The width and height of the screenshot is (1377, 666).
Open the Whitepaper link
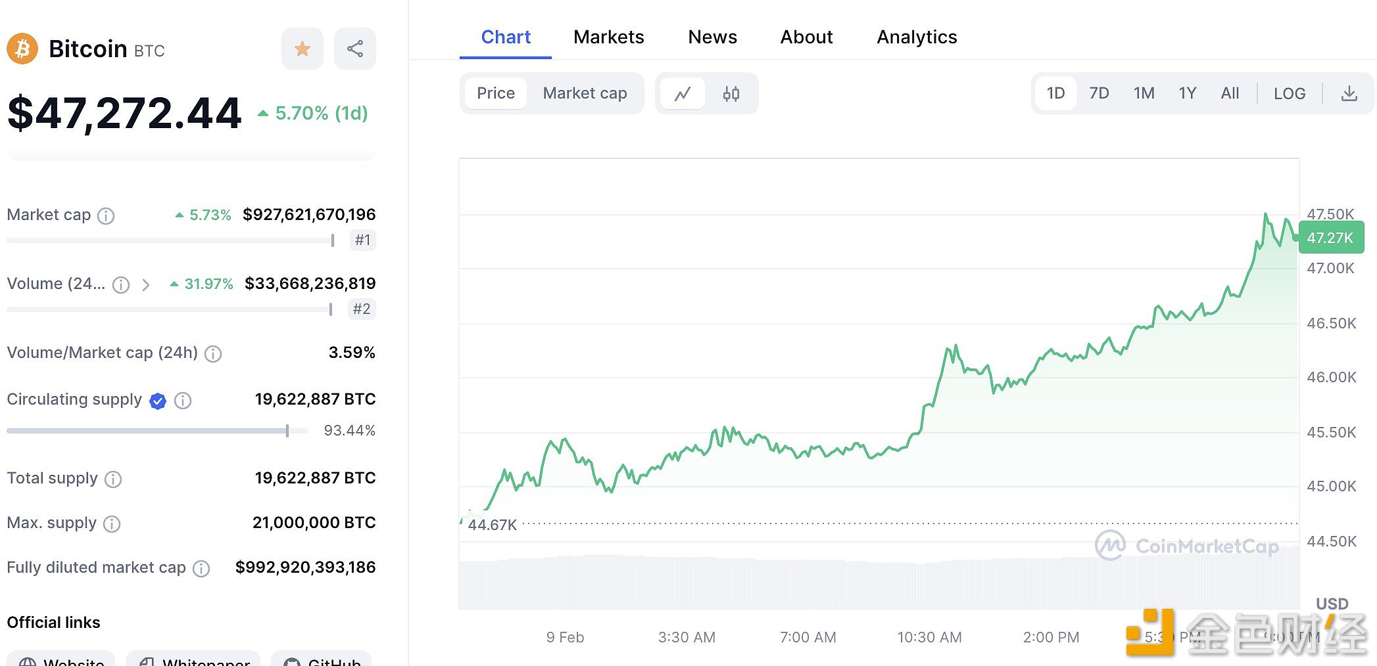[193, 659]
